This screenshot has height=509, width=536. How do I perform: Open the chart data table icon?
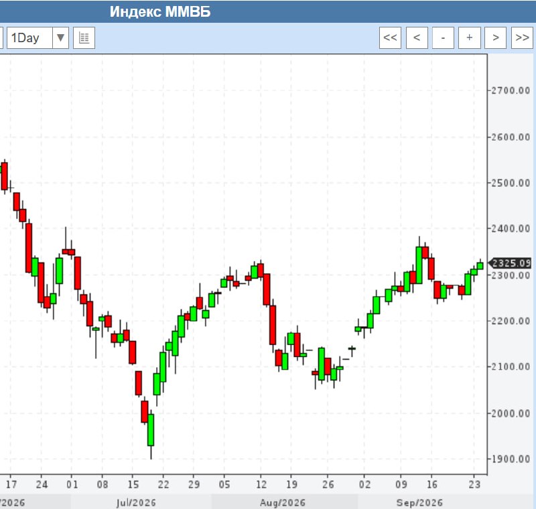tap(84, 38)
